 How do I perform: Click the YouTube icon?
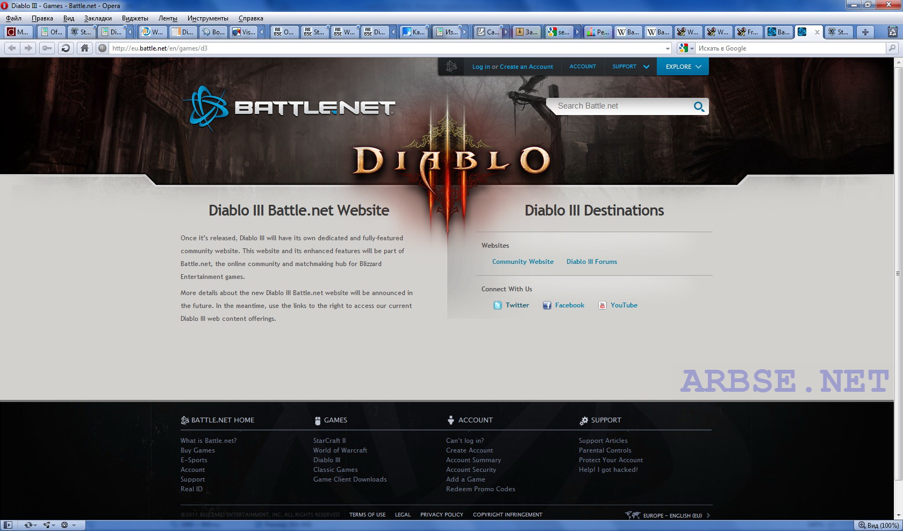[x=603, y=305]
